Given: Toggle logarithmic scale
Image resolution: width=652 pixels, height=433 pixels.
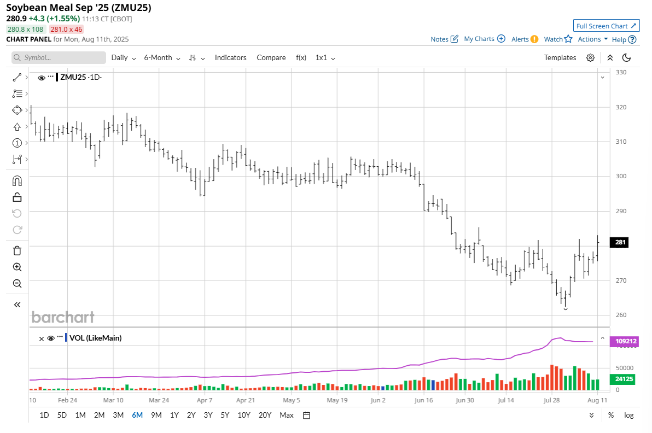Looking at the screenshot, I should [628, 415].
